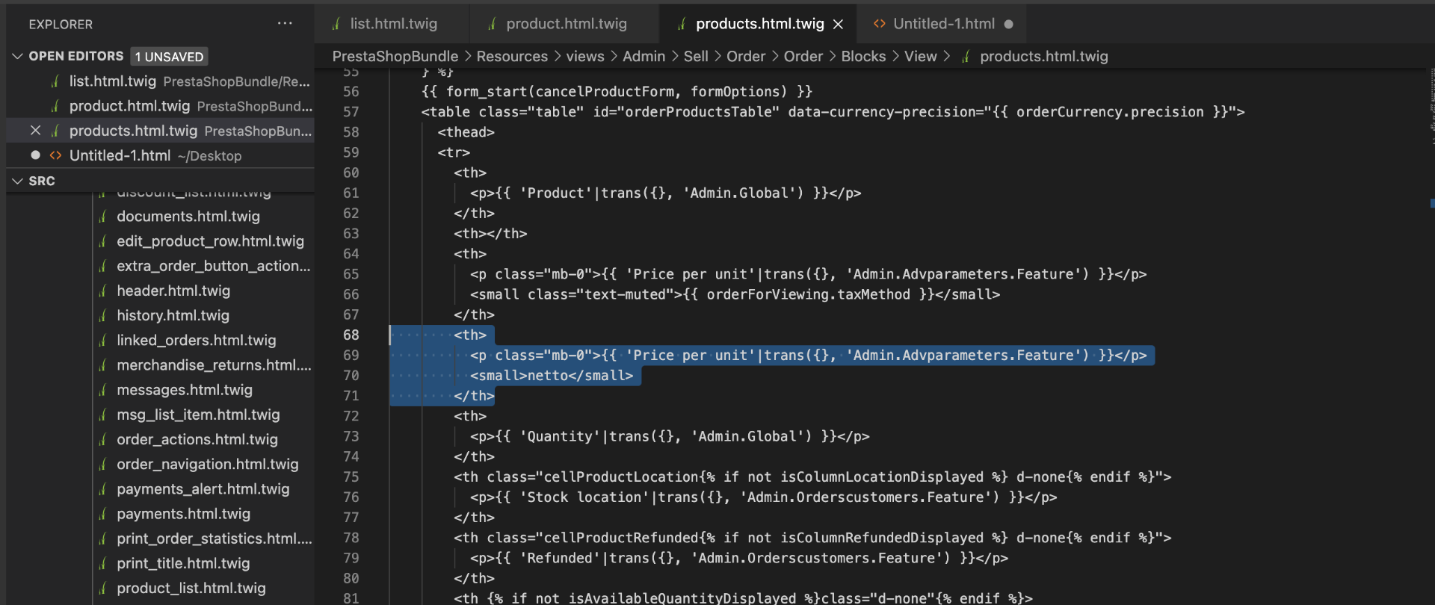Click twig icon beside print_title.html.twig
Screen dimensions: 1435x605
coord(102,563)
